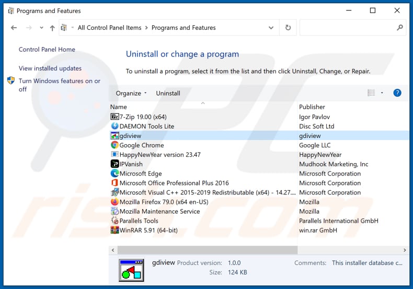Click the DAEMON Tools Lite icon
Viewport: 413px width, 289px height.
[x=114, y=126]
